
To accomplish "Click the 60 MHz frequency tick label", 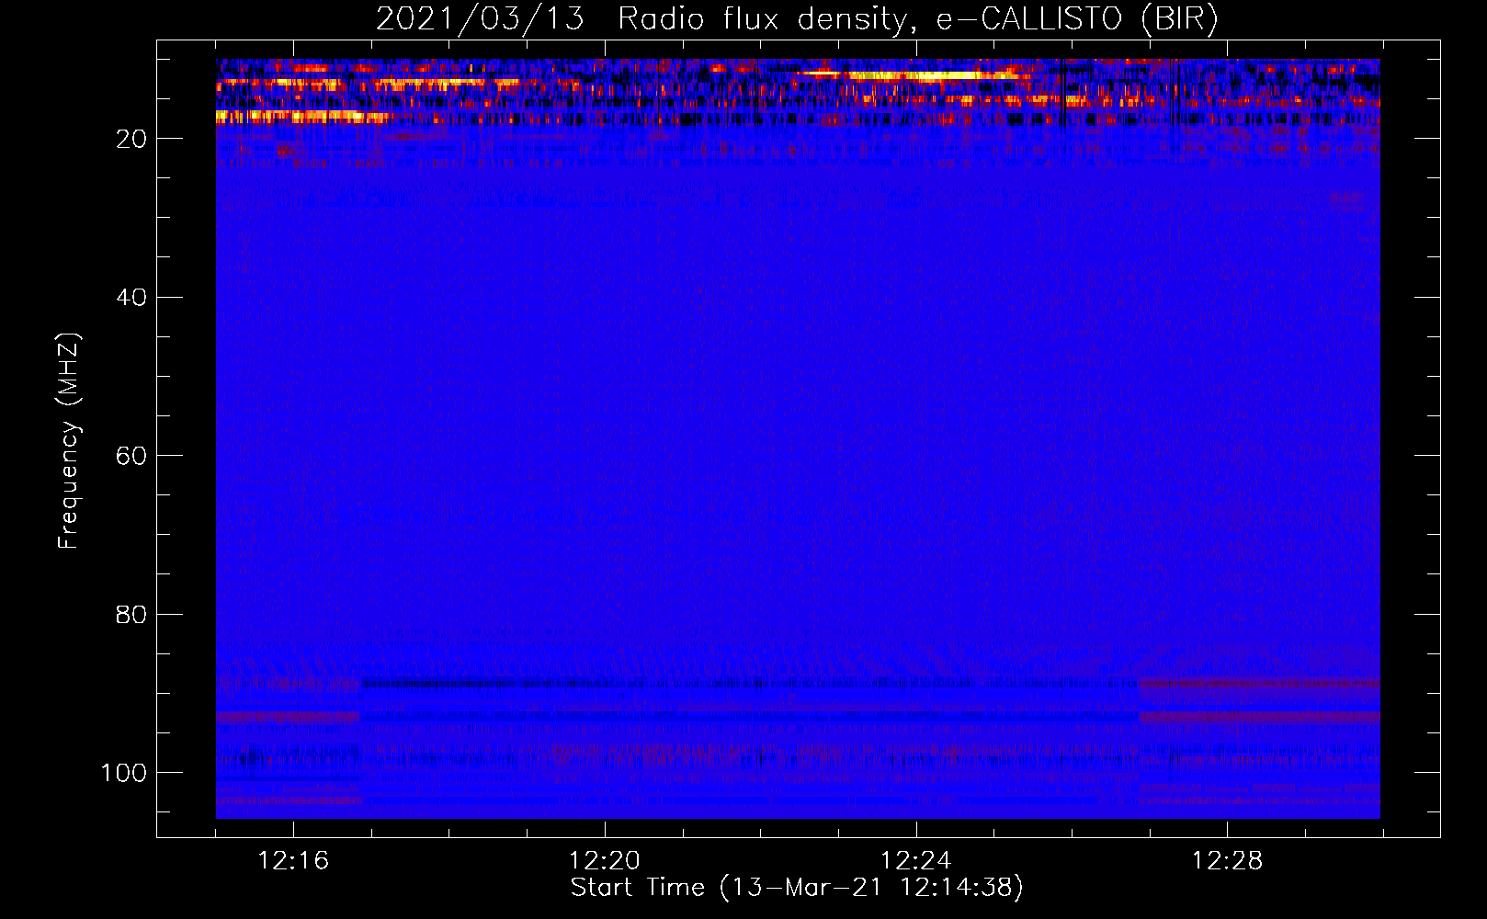I will [x=131, y=456].
